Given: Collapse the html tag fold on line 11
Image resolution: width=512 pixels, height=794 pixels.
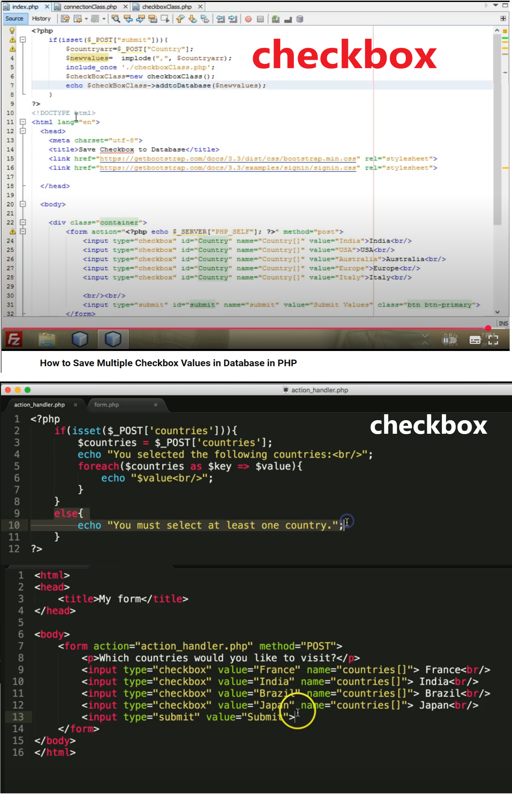Looking at the screenshot, I should [23, 122].
